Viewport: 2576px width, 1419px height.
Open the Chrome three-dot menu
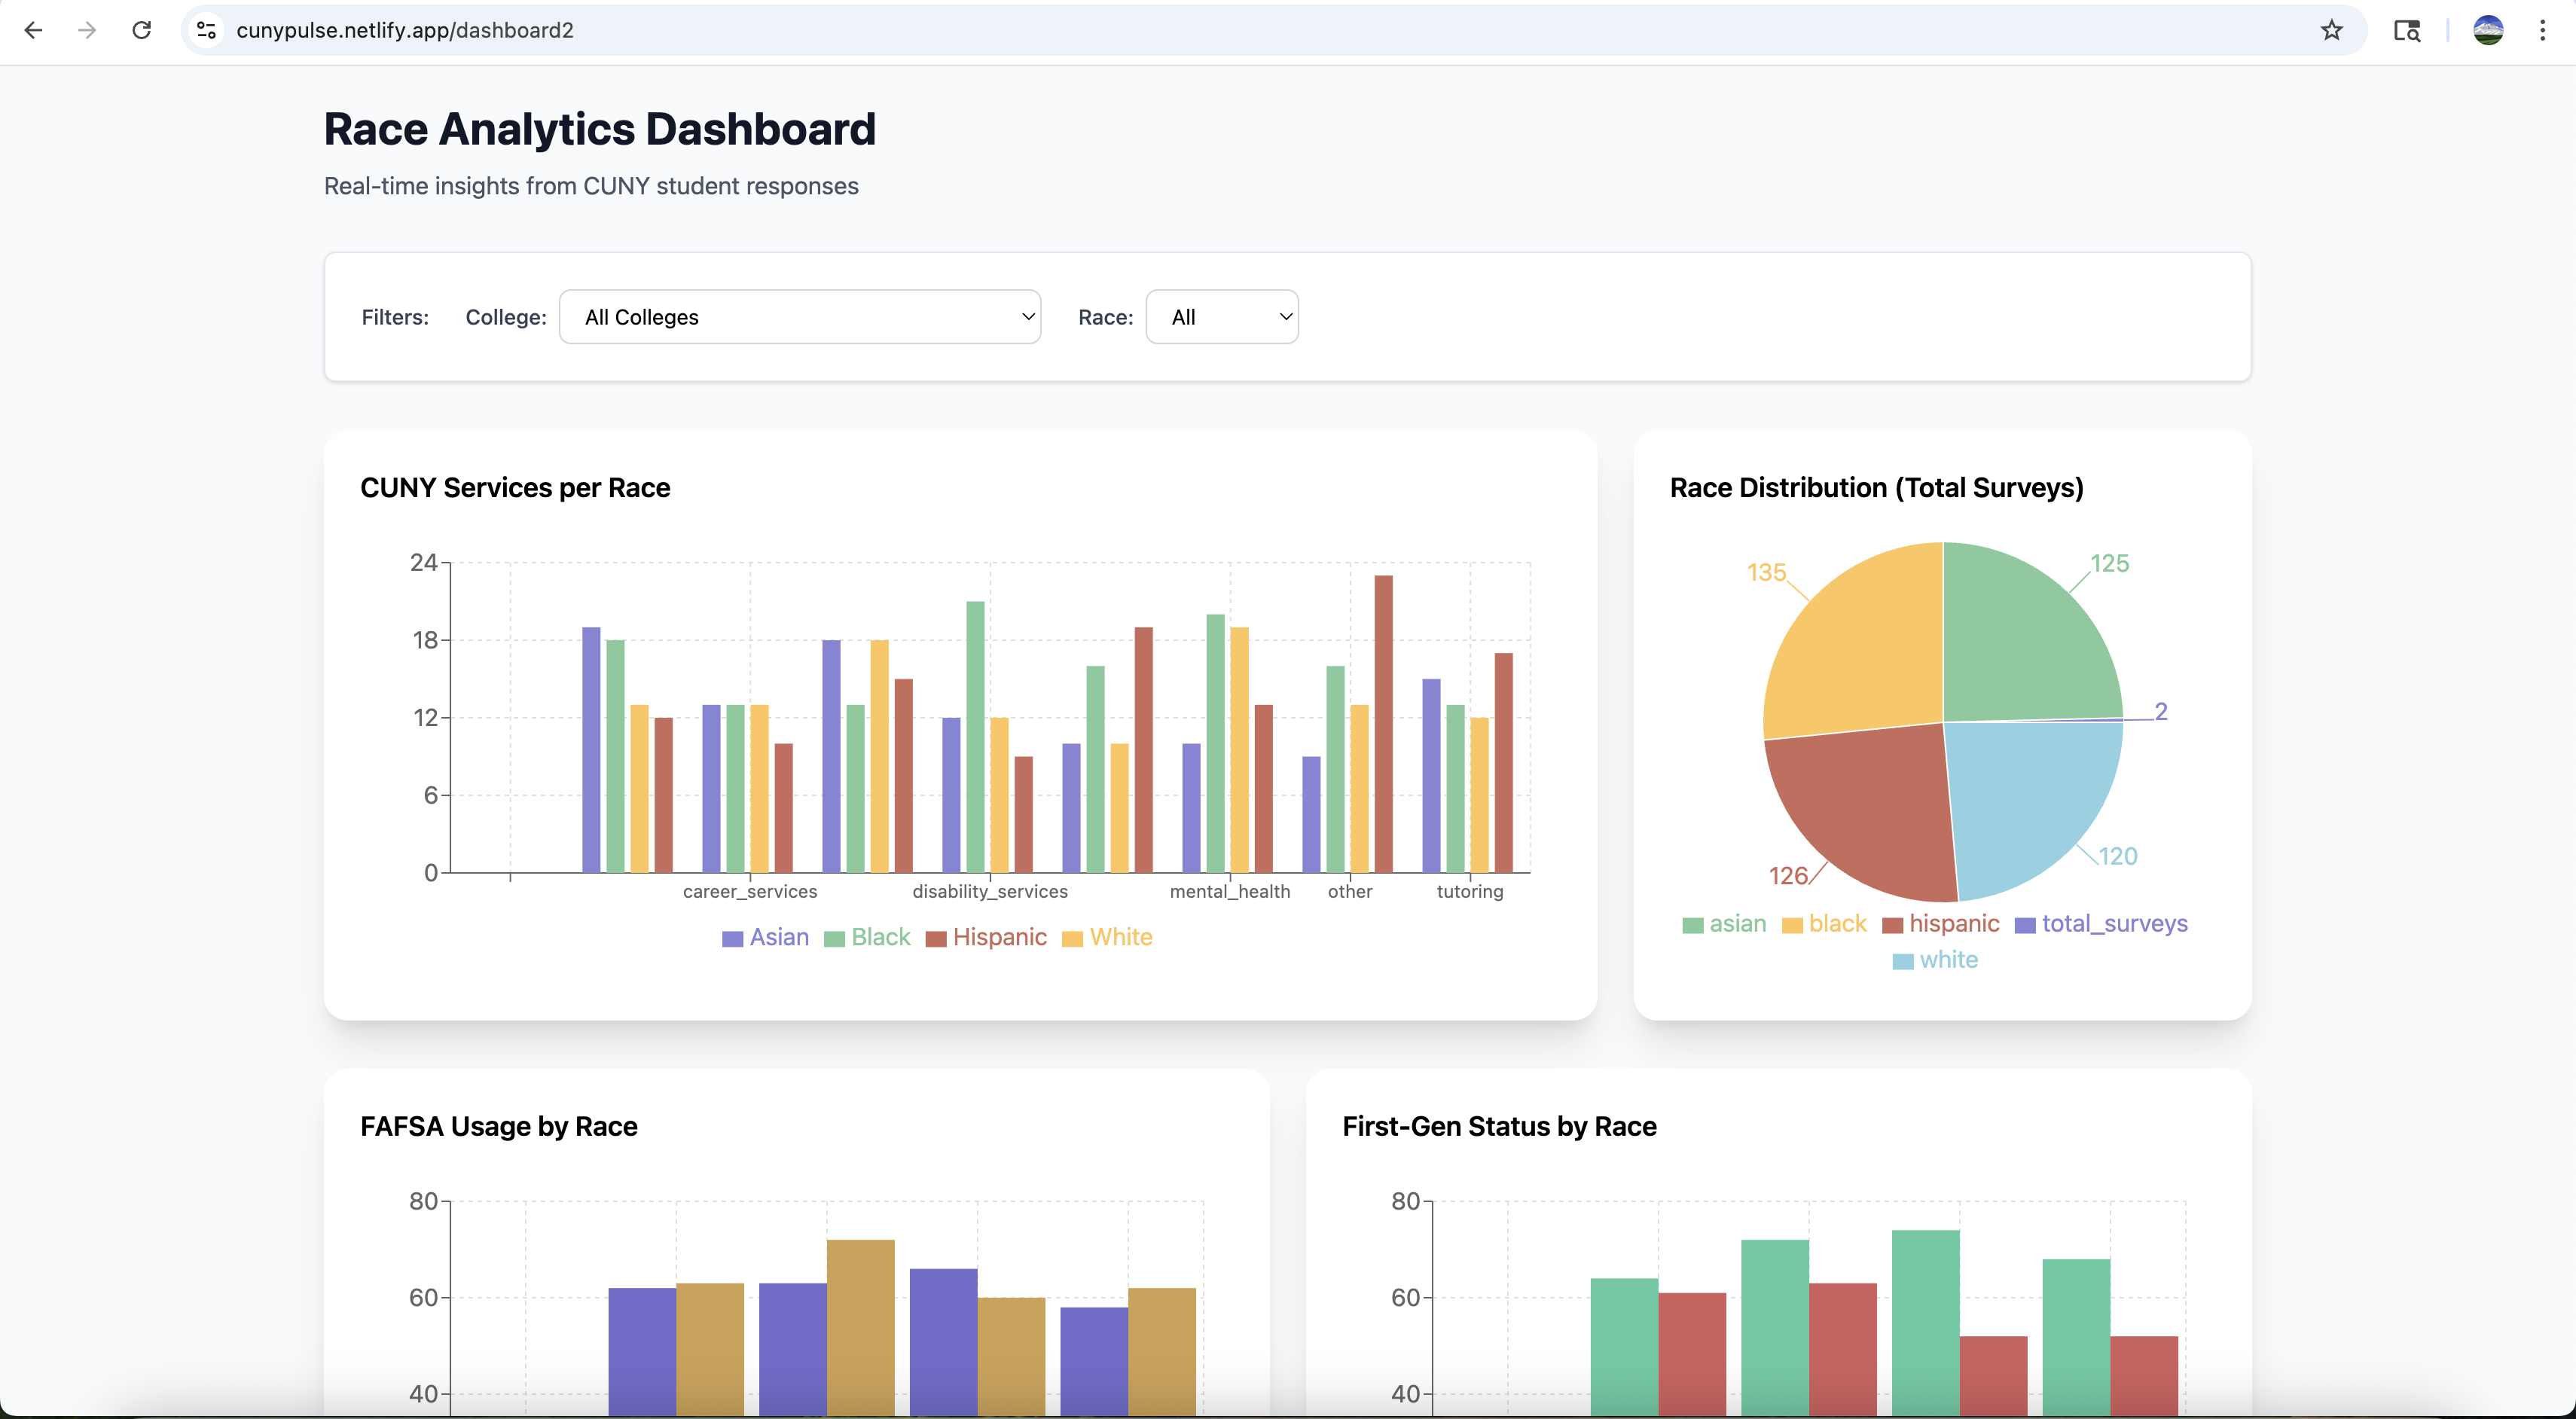[x=2542, y=30]
